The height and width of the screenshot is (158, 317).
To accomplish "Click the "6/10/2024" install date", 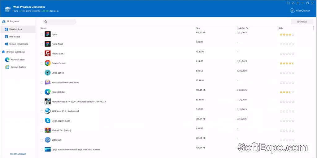I will coord(242,71).
